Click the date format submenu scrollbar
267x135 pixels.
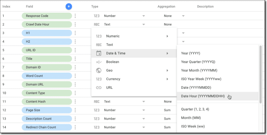(x=261, y=74)
